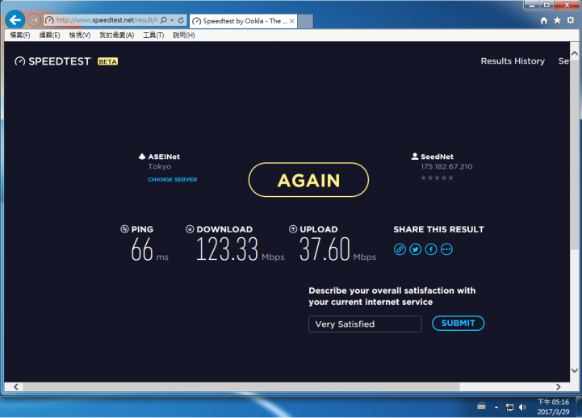Click horizontal scrollbar left arrow
Viewport: 582px width, 418px height.
(x=16, y=387)
